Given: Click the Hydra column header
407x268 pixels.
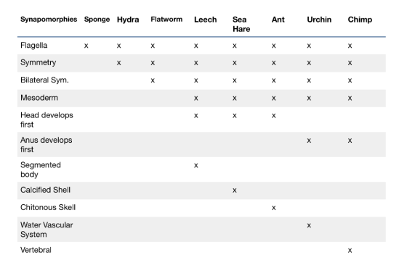Looking at the screenshot, I should [128, 20].
